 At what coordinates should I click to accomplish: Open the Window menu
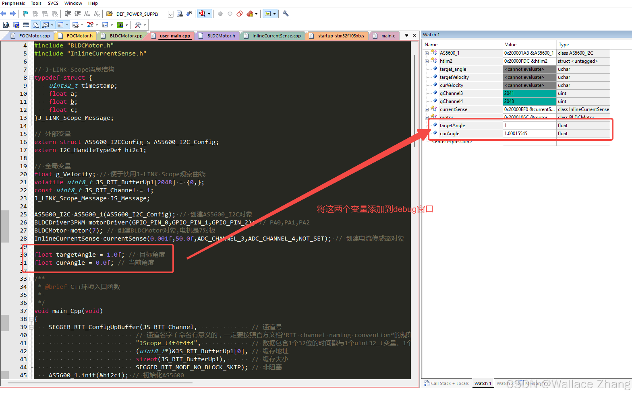coord(73,3)
